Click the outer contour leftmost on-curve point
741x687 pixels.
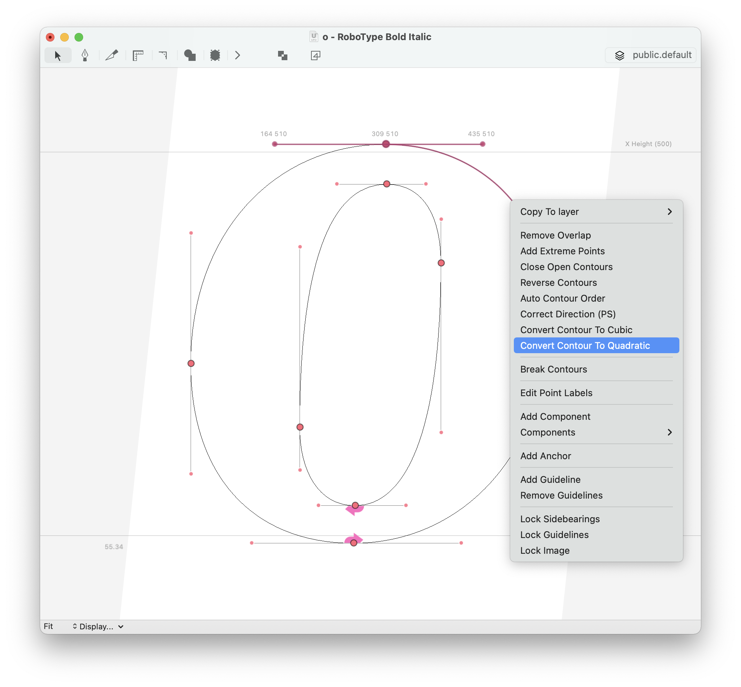pyautogui.click(x=191, y=363)
